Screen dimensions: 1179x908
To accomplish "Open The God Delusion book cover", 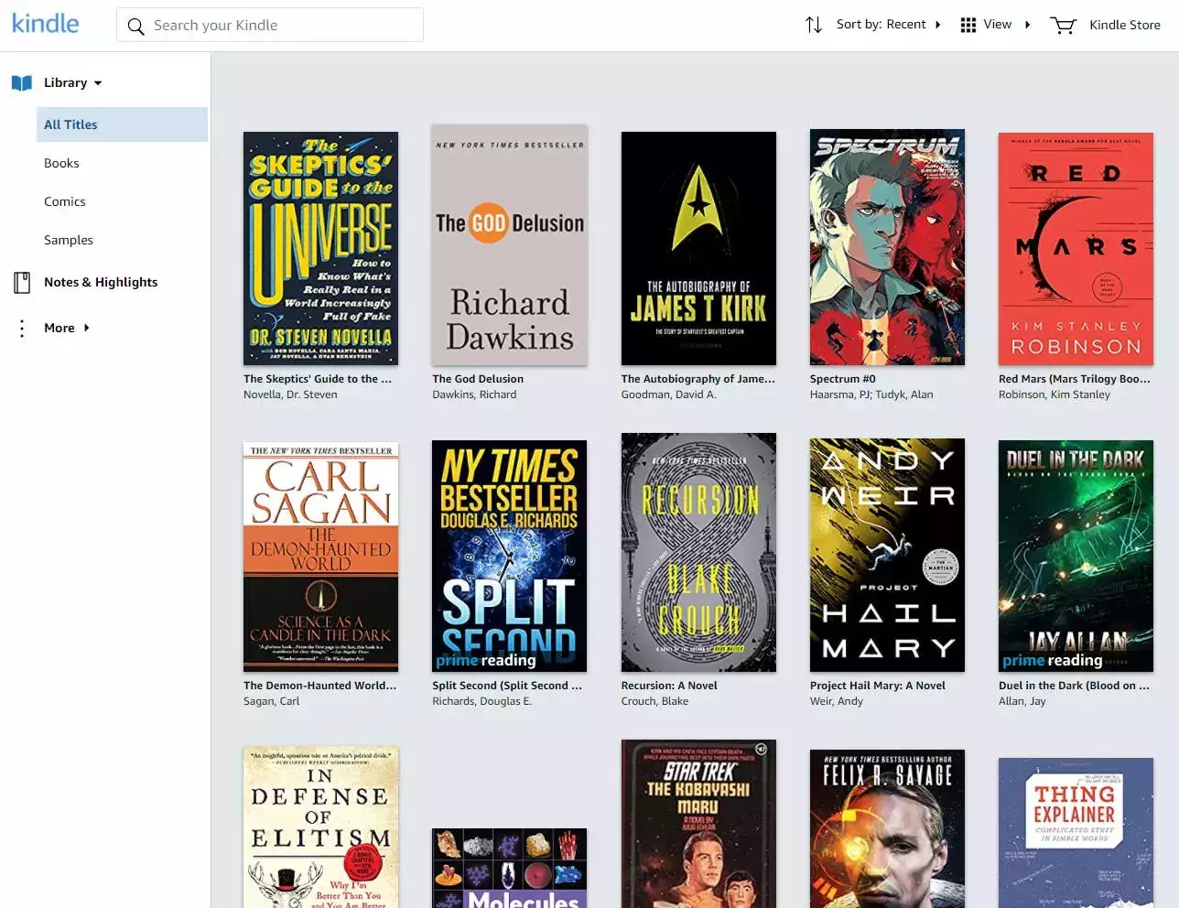I will pyautogui.click(x=510, y=245).
